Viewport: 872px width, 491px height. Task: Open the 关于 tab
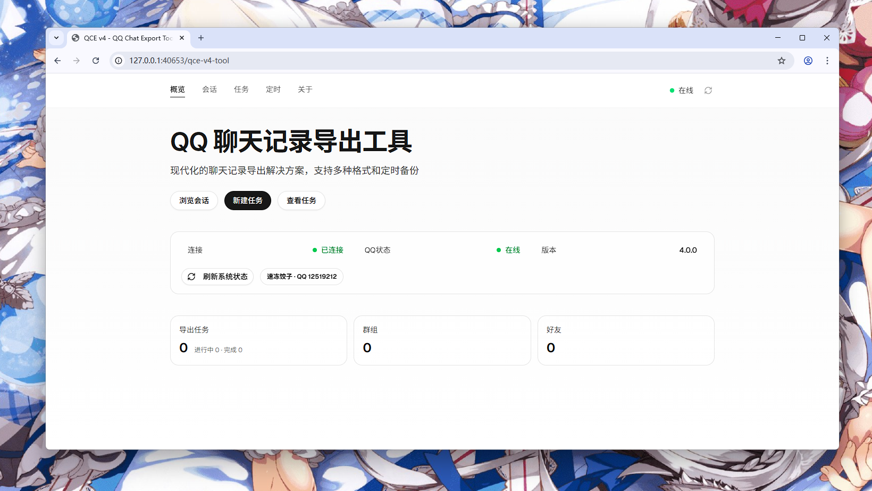pos(305,89)
